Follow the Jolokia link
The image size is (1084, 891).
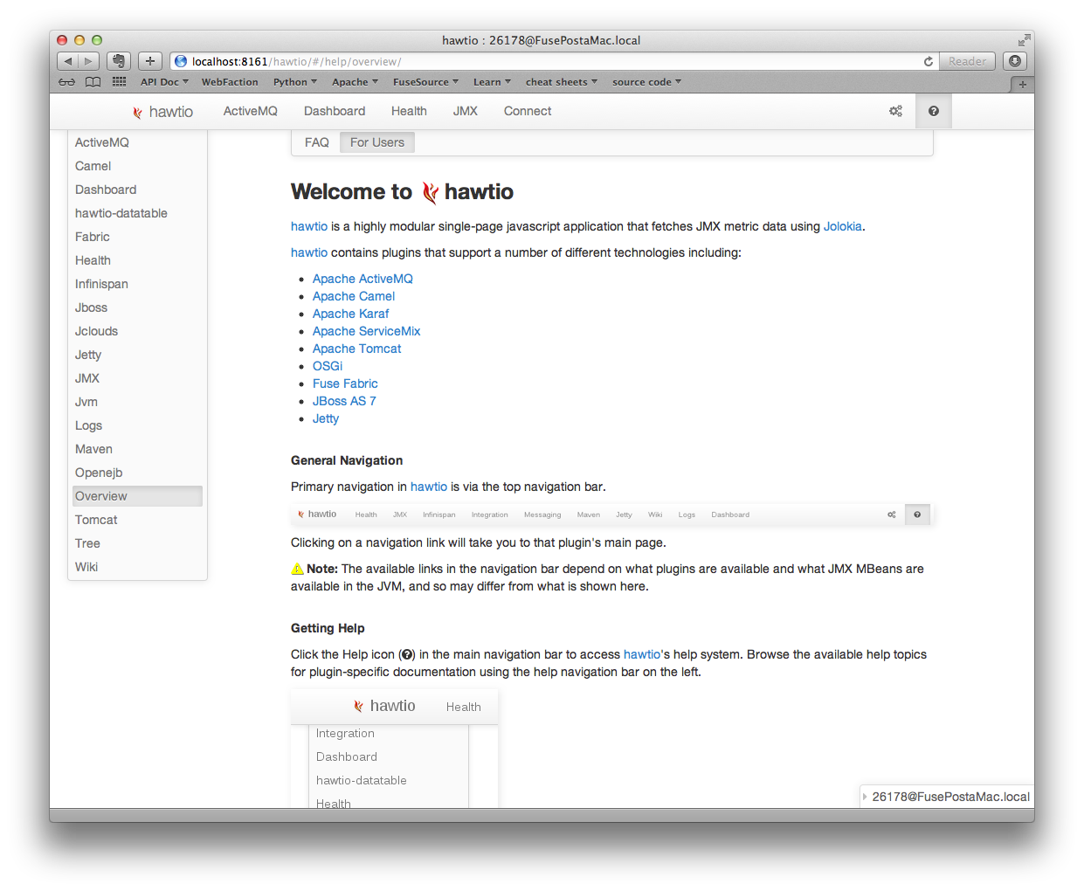click(x=842, y=226)
